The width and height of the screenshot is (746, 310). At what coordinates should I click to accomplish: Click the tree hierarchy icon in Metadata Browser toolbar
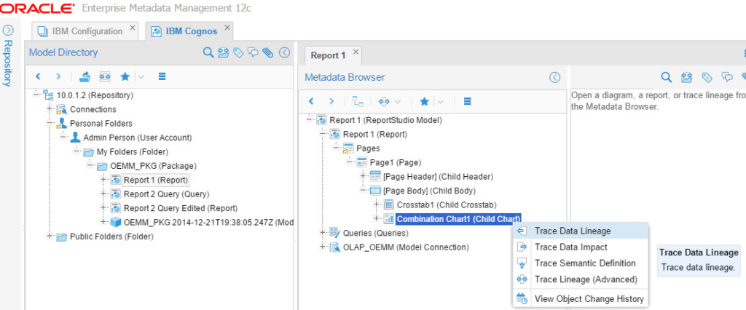(x=358, y=101)
